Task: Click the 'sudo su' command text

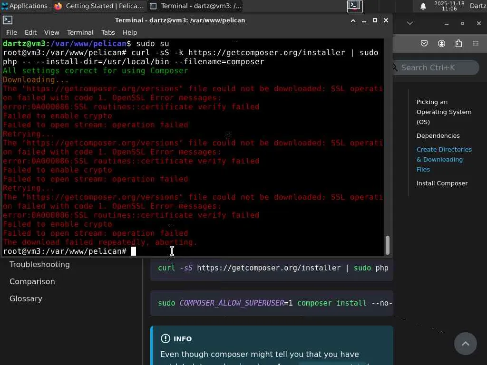Action: tap(153, 43)
